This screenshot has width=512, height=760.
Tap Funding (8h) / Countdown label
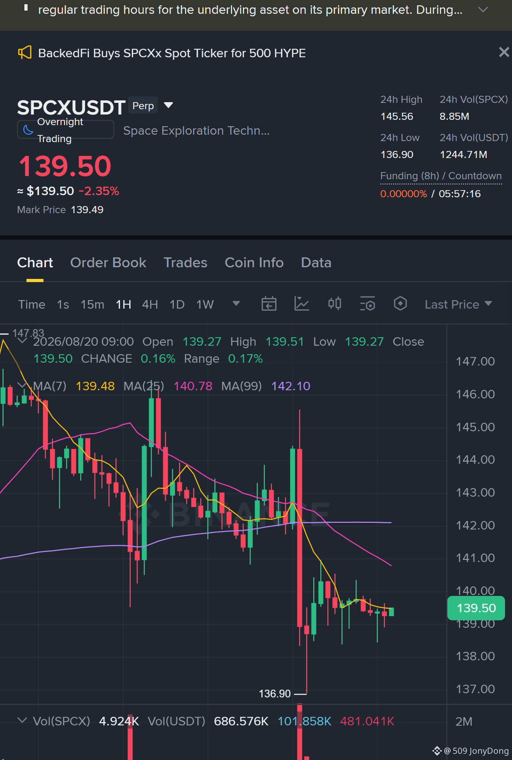tap(441, 176)
